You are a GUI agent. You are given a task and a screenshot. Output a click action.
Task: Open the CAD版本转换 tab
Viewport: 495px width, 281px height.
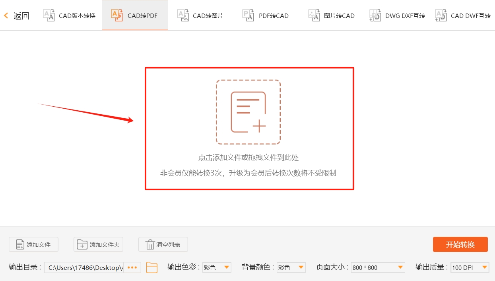pyautogui.click(x=70, y=16)
